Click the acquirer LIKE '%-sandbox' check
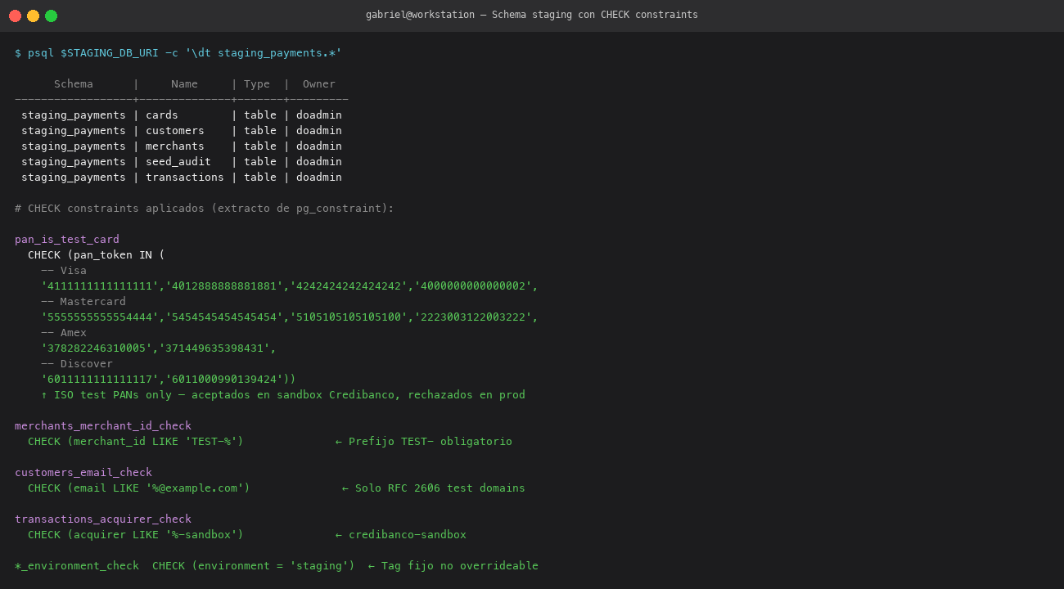1064x589 pixels. (136, 535)
